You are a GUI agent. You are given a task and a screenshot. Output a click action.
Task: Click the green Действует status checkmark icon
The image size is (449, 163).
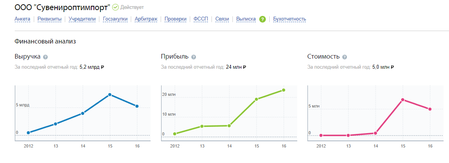pyautogui.click(x=115, y=7)
